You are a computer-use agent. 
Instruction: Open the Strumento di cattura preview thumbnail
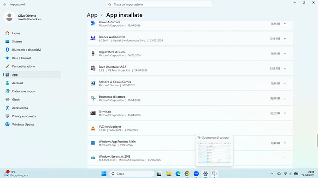214,152
